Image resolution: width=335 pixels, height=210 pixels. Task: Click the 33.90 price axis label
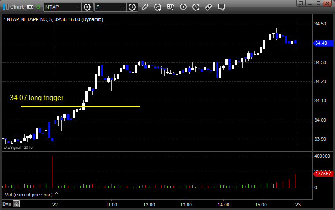point(320,139)
